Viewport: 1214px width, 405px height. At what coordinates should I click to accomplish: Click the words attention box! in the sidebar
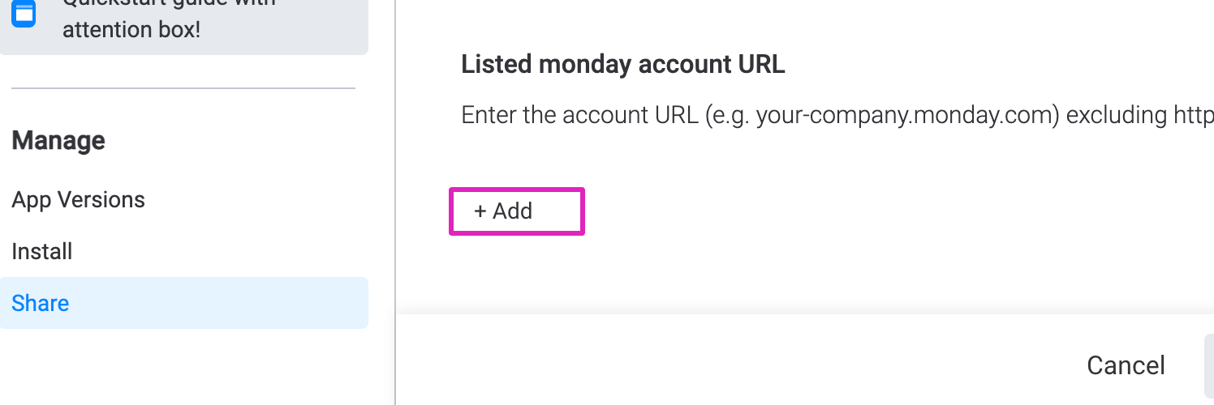(x=131, y=30)
